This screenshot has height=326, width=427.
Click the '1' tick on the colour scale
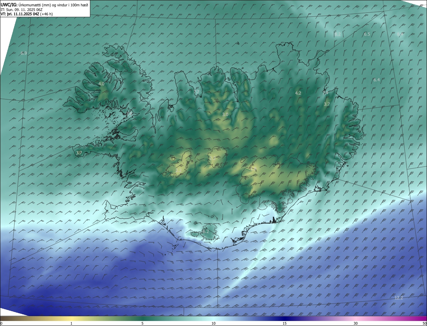[71, 323]
